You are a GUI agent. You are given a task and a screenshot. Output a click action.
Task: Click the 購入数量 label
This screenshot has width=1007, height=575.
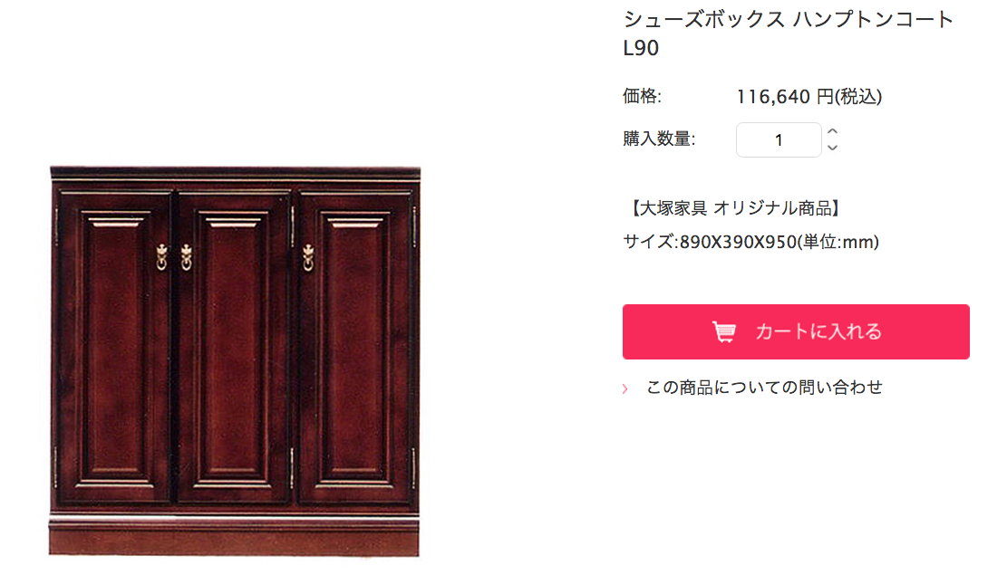(x=659, y=139)
